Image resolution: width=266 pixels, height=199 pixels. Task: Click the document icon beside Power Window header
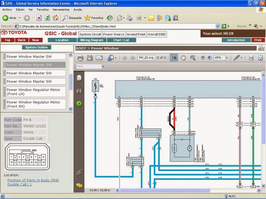pos(261,48)
